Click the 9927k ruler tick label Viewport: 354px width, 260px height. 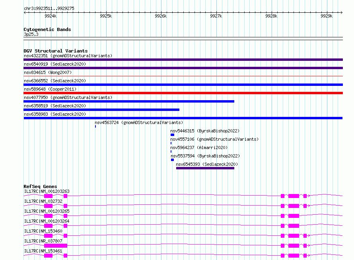click(216, 16)
